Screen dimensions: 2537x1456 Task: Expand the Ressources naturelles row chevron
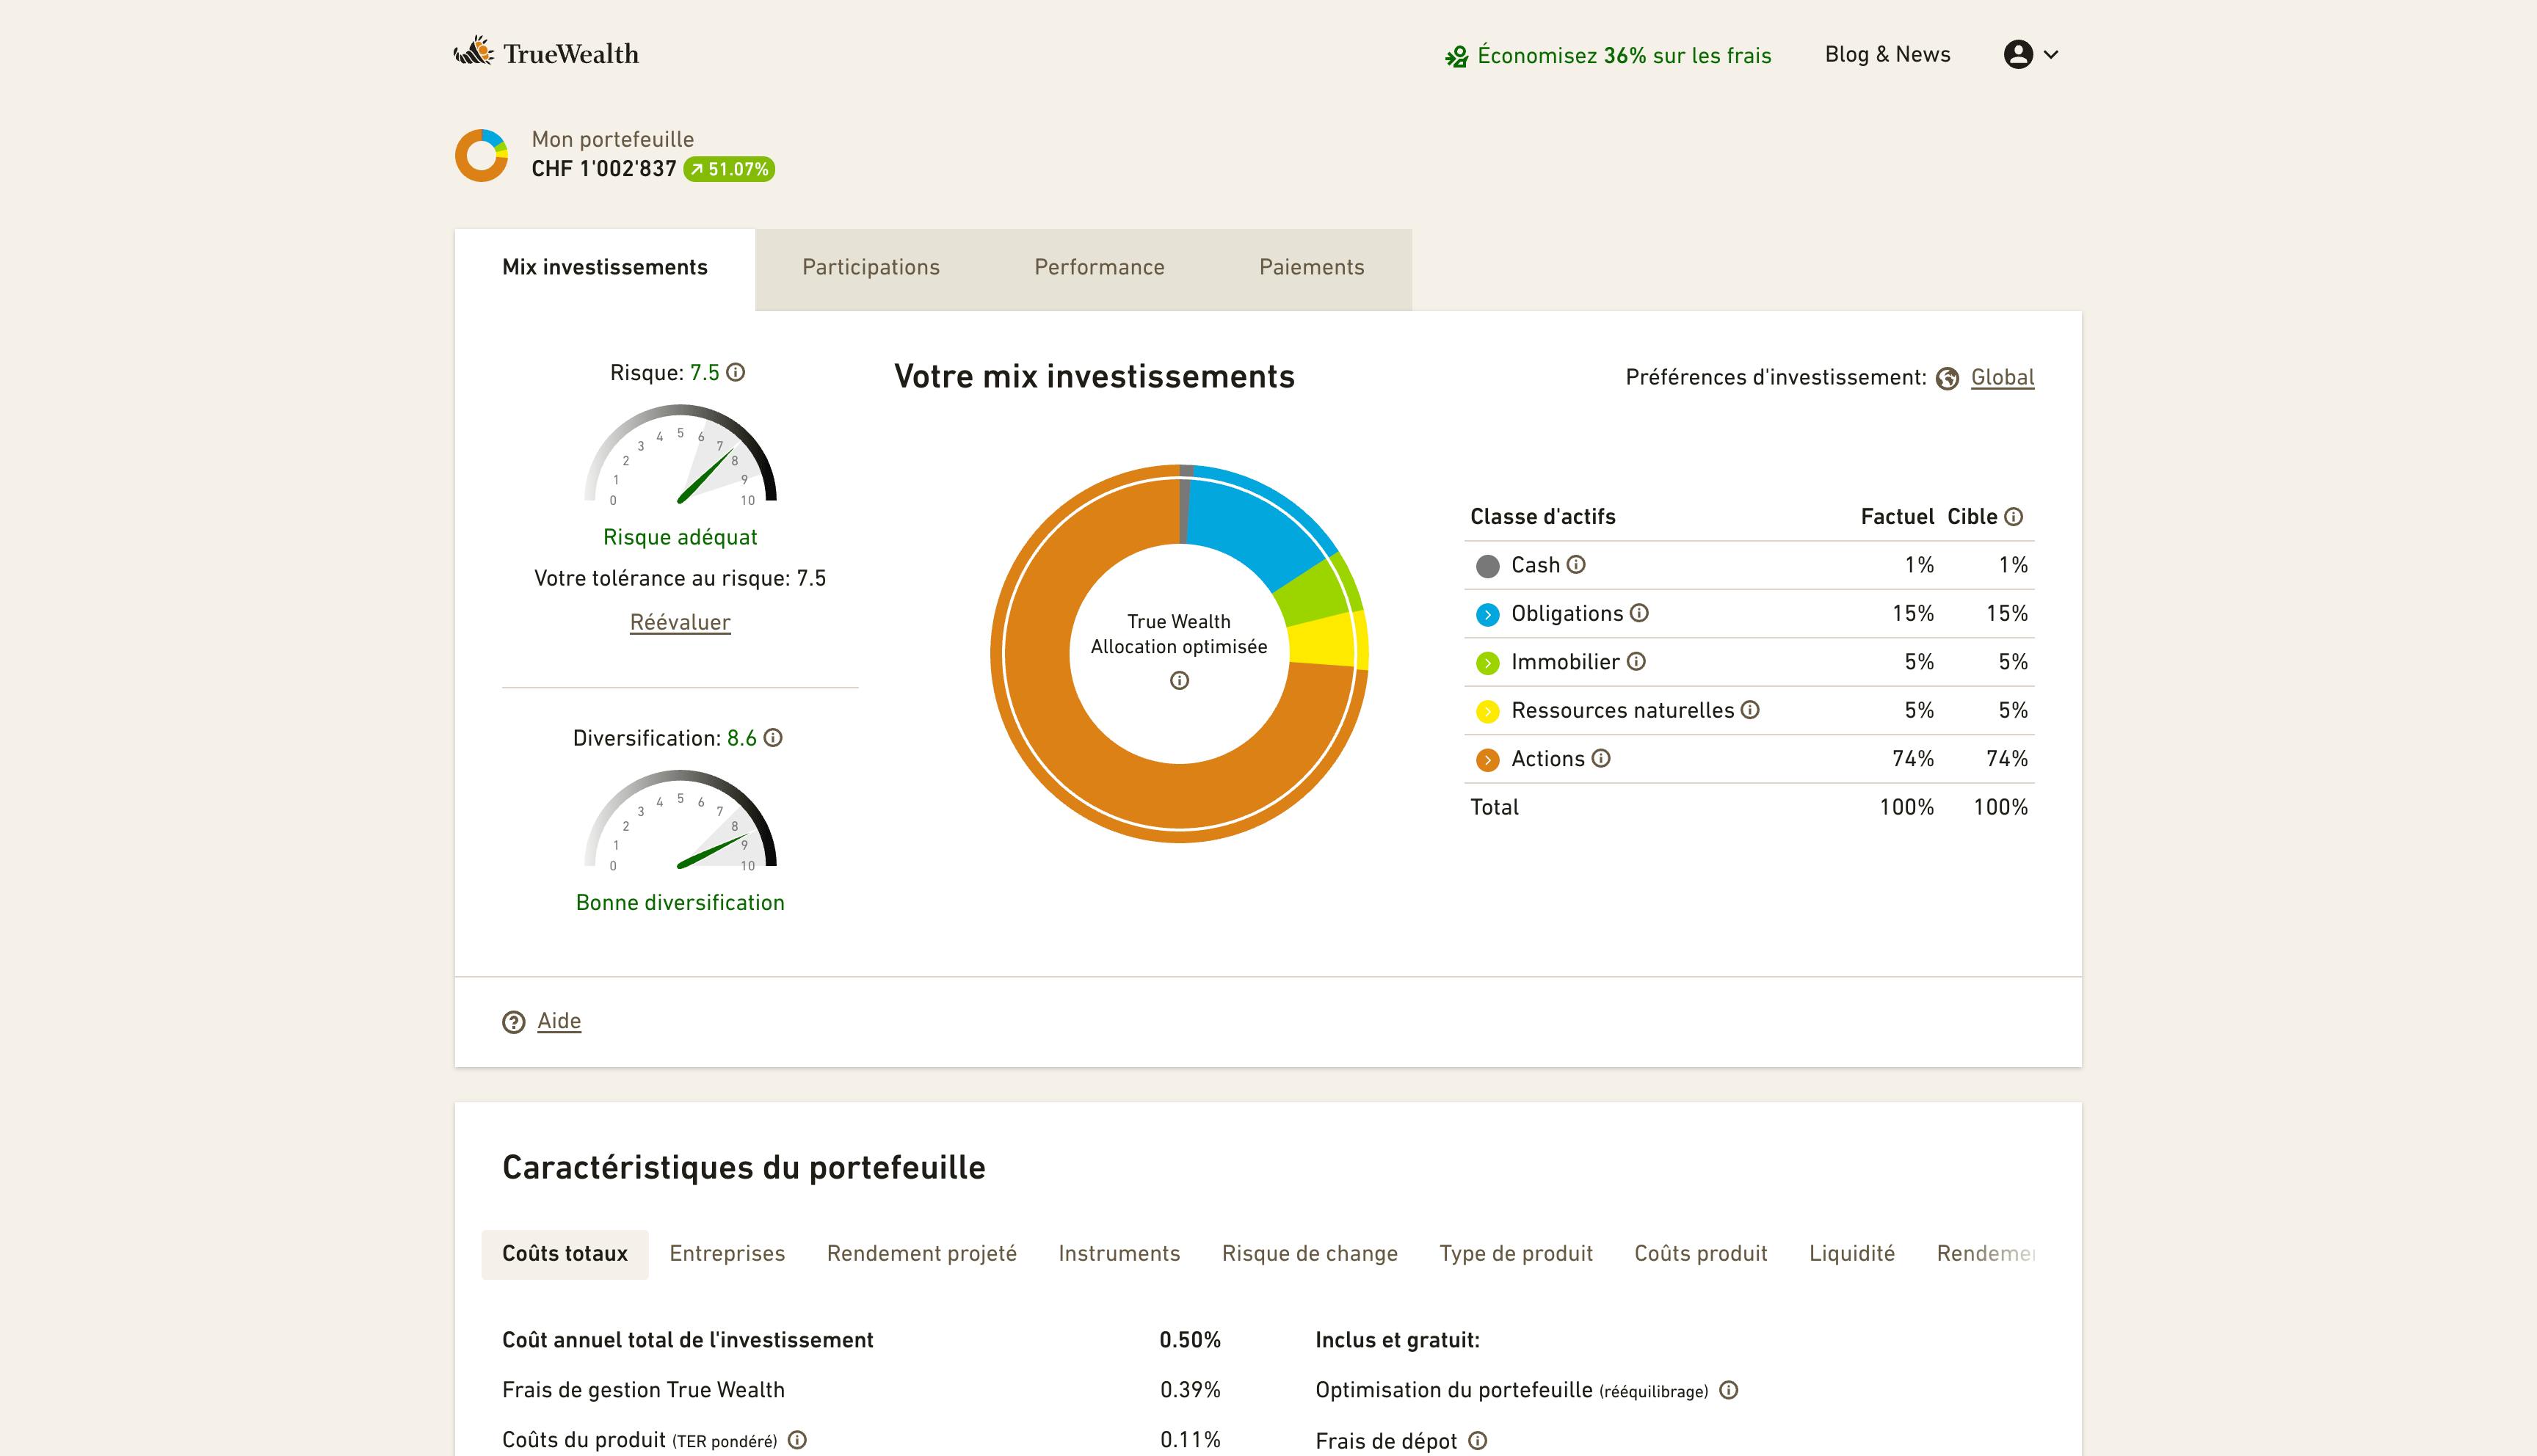coord(1487,711)
